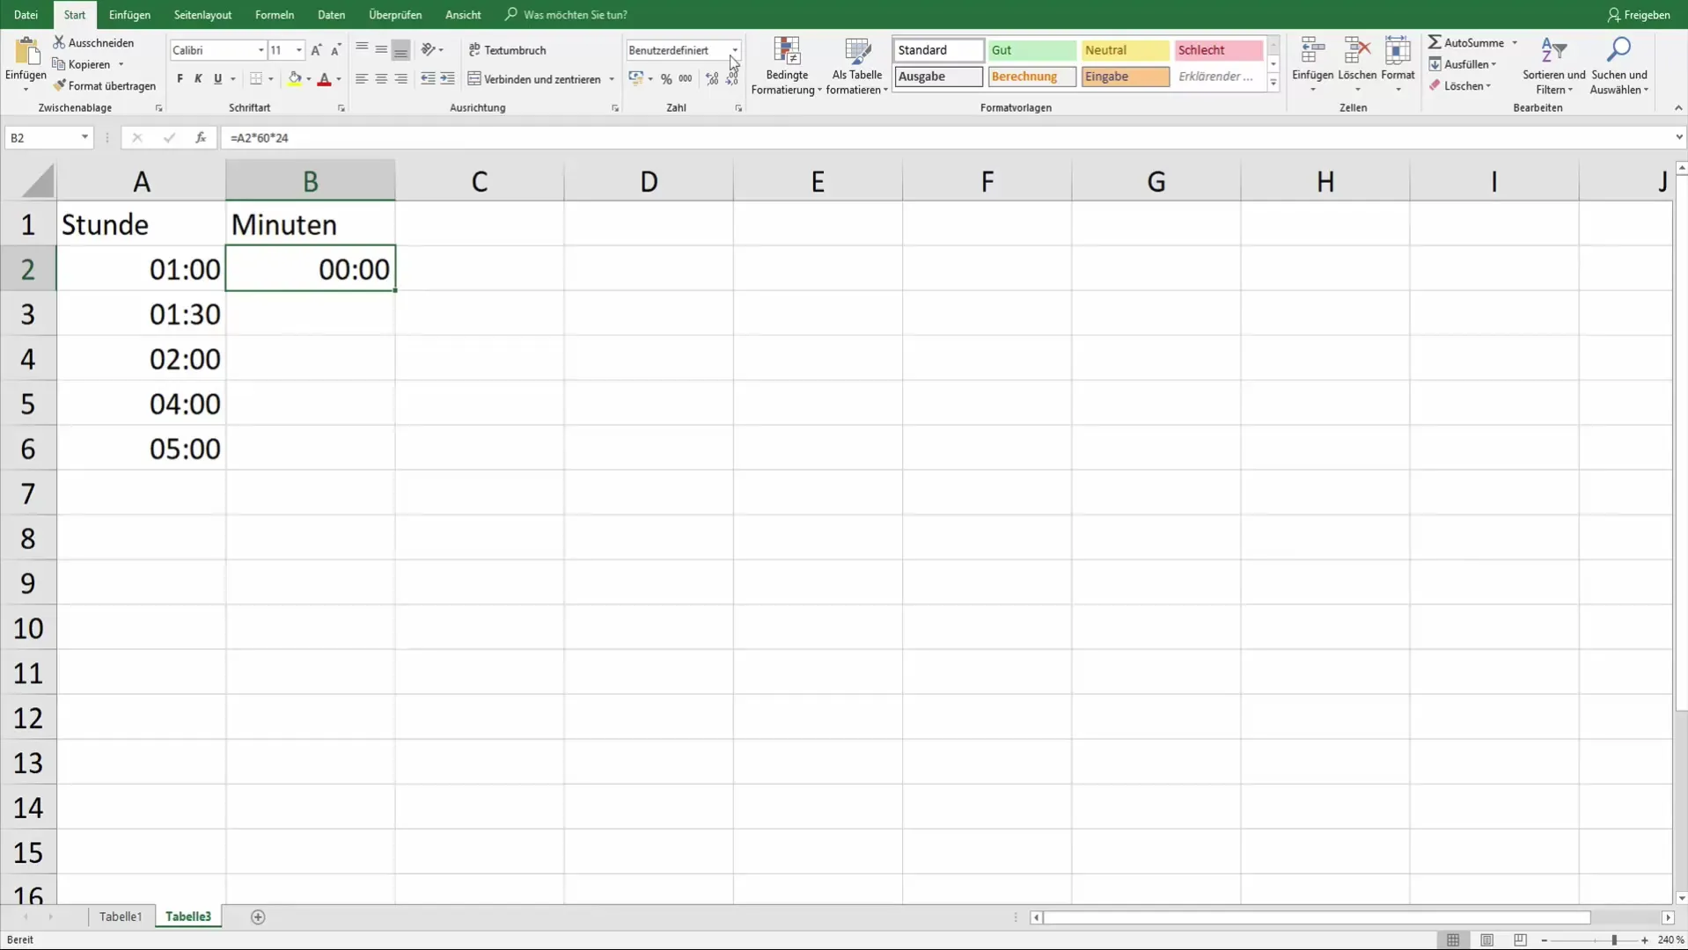Click the Einfügen paste icon
Image resolution: width=1688 pixels, height=950 pixels.
pyautogui.click(x=26, y=51)
